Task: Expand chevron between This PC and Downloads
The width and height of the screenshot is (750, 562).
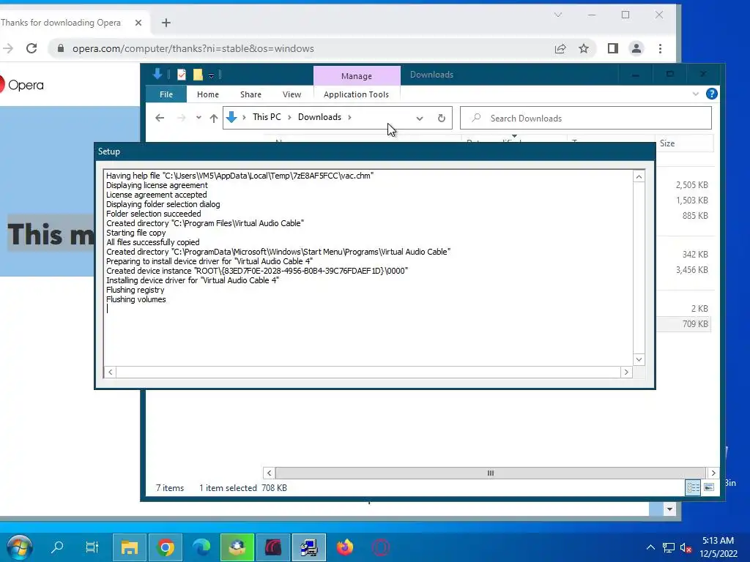Action: (x=289, y=117)
